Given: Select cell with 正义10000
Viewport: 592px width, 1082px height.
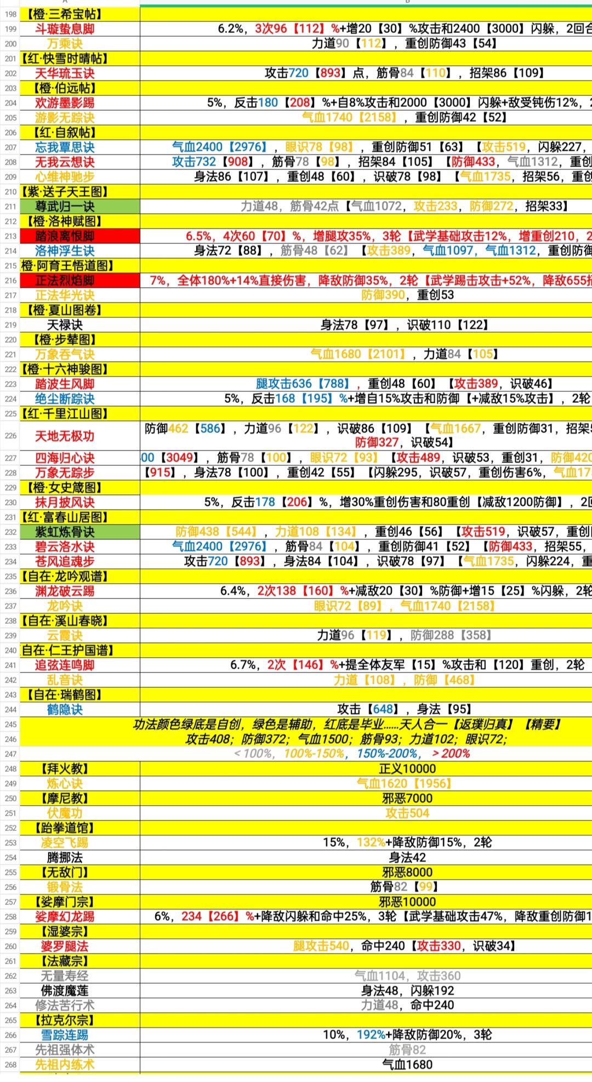Looking at the screenshot, I should (x=366, y=768).
